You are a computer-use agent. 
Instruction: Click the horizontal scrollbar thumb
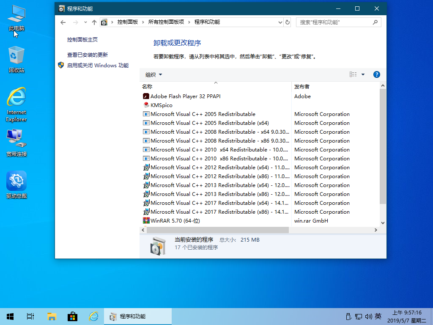[x=218, y=230]
